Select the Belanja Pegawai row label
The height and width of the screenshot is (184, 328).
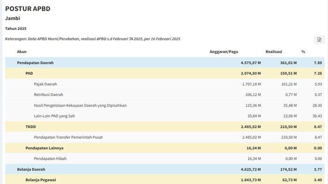(41, 180)
